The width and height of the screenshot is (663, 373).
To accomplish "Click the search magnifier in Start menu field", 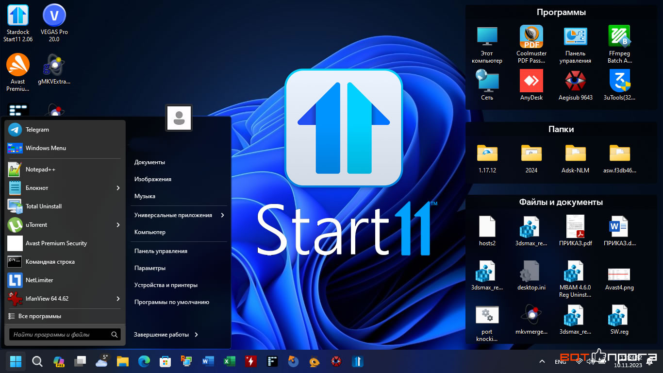I will tap(115, 335).
